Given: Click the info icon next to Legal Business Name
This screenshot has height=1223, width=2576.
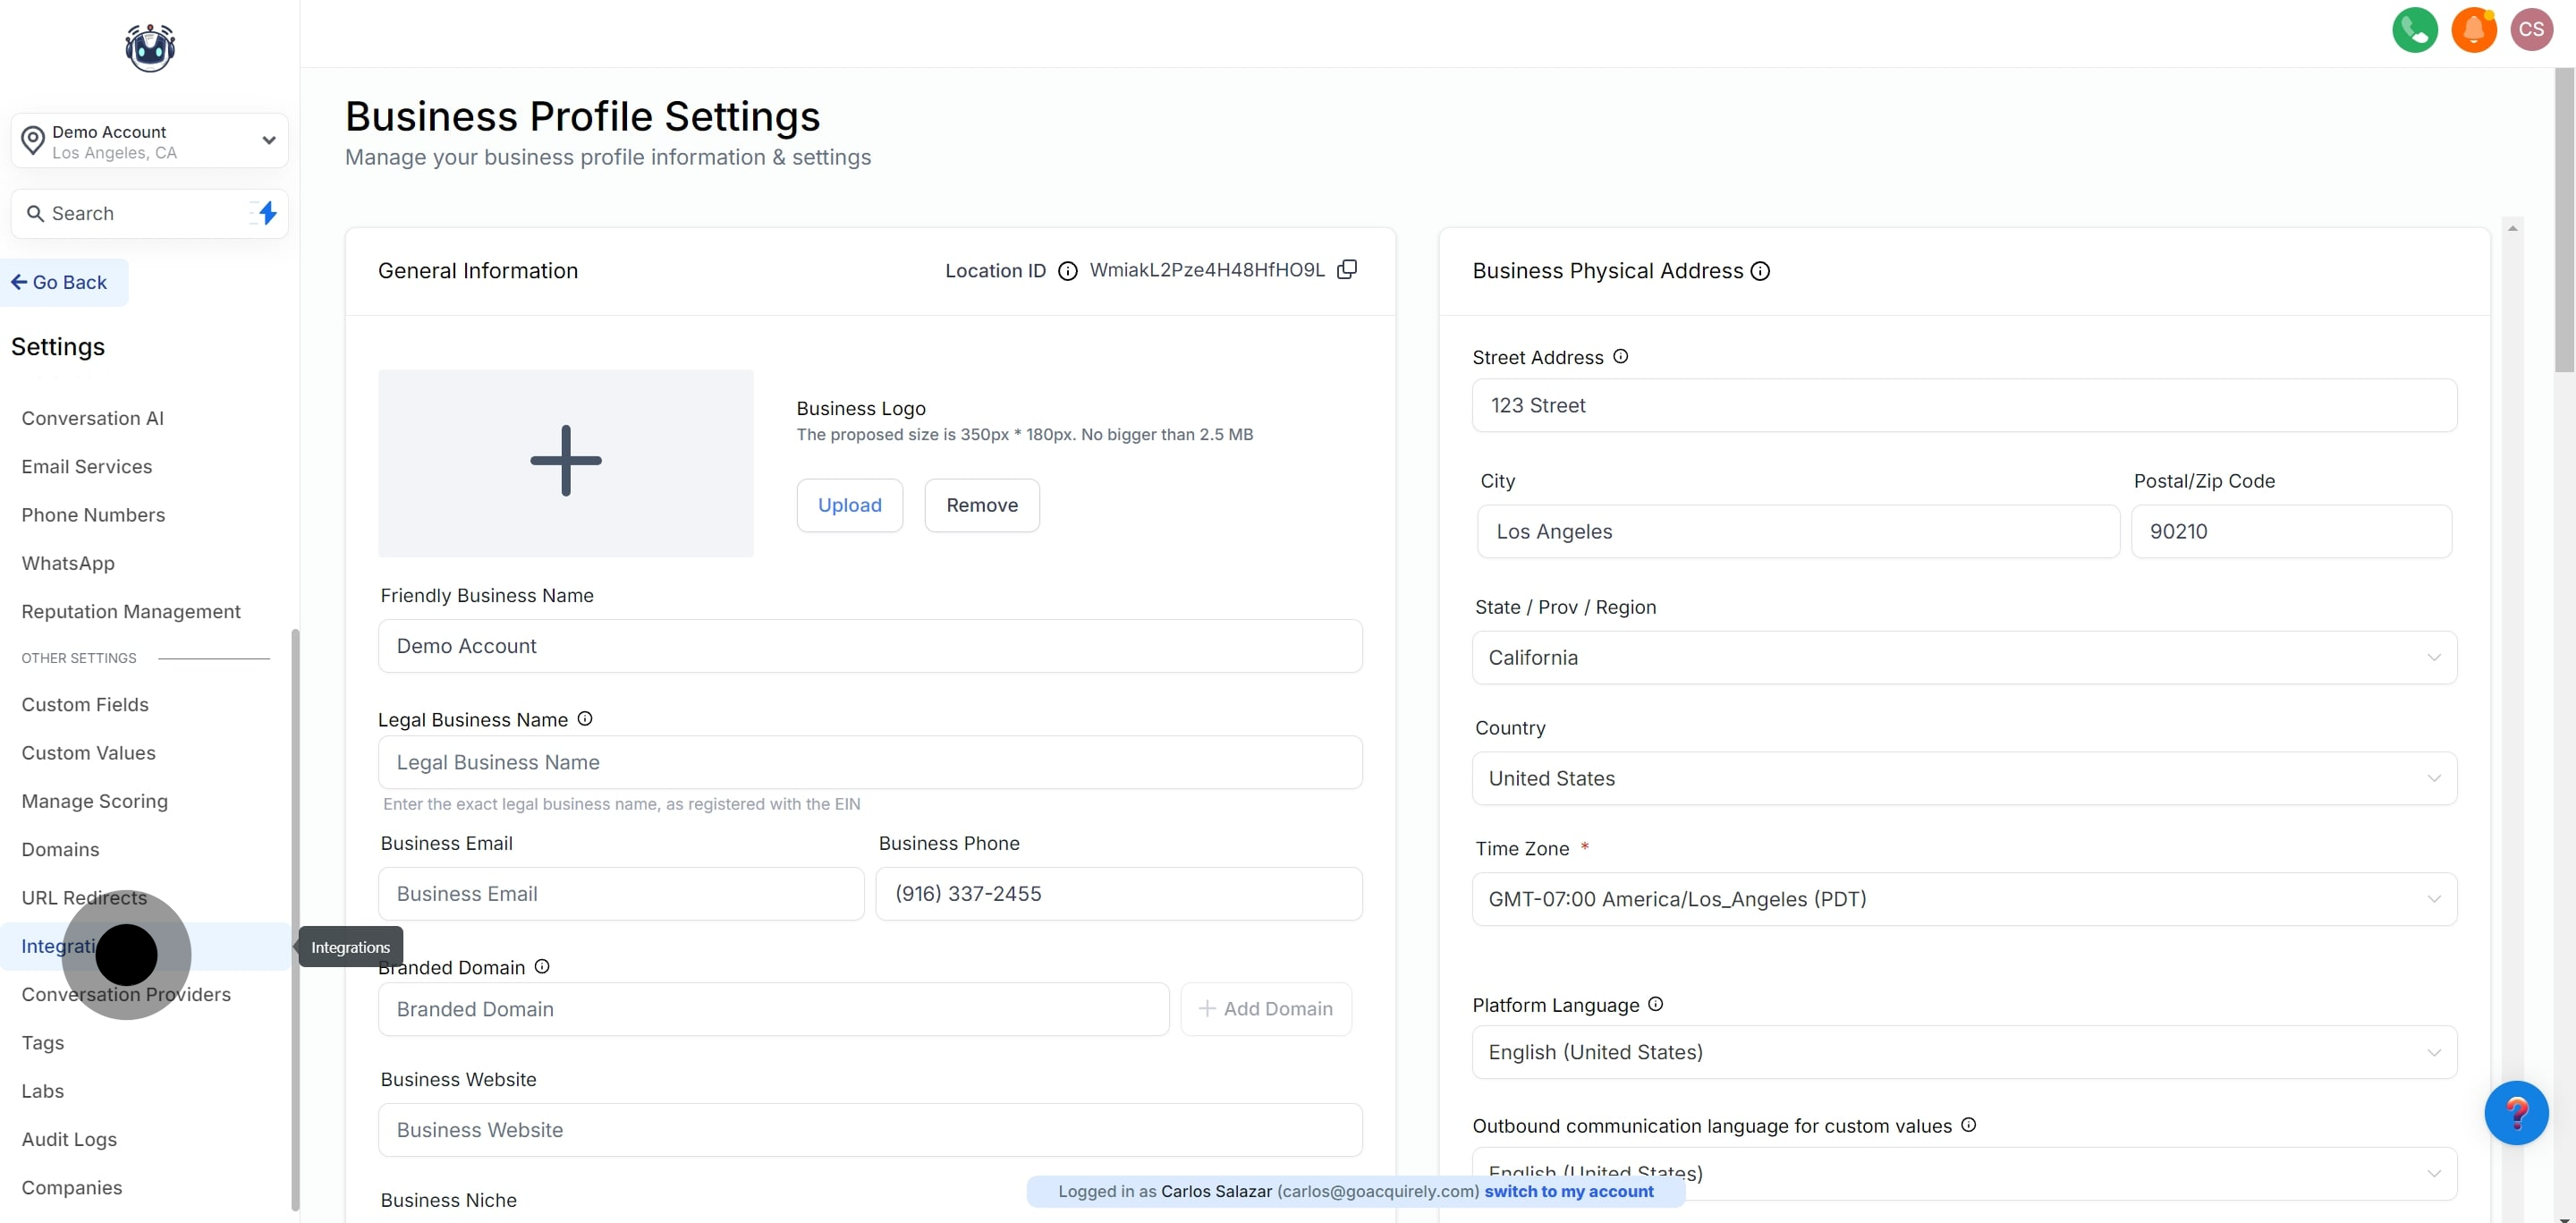Looking at the screenshot, I should tap(584, 718).
